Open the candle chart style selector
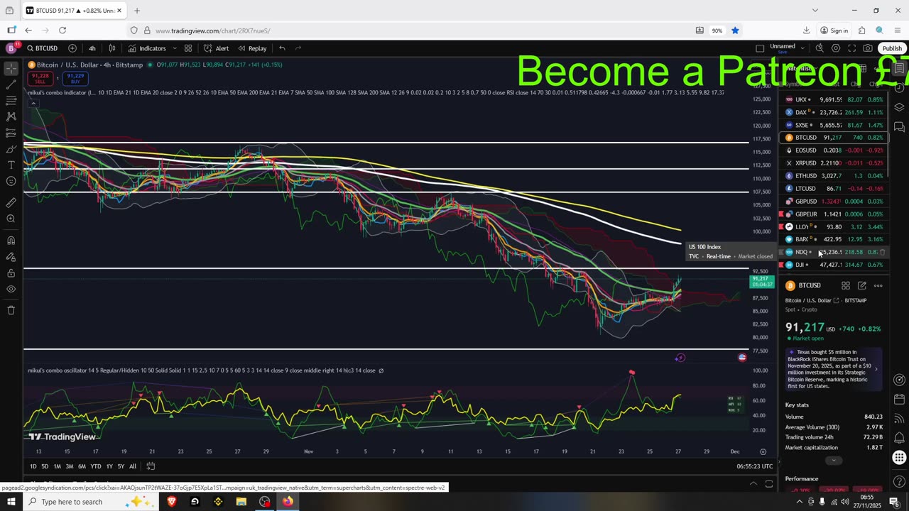Screen dimensions: 909x511 (x=112, y=48)
